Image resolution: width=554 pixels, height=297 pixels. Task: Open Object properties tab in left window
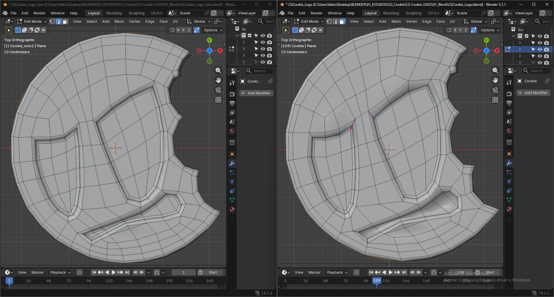[232, 154]
